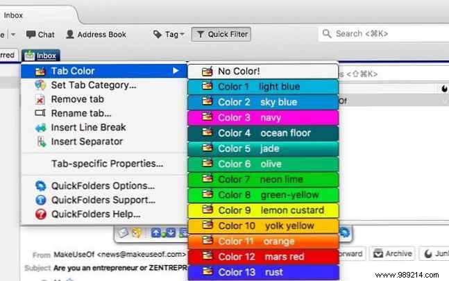Click the QuickFolders Support info icon
The height and width of the screenshot is (281, 449).
point(41,200)
